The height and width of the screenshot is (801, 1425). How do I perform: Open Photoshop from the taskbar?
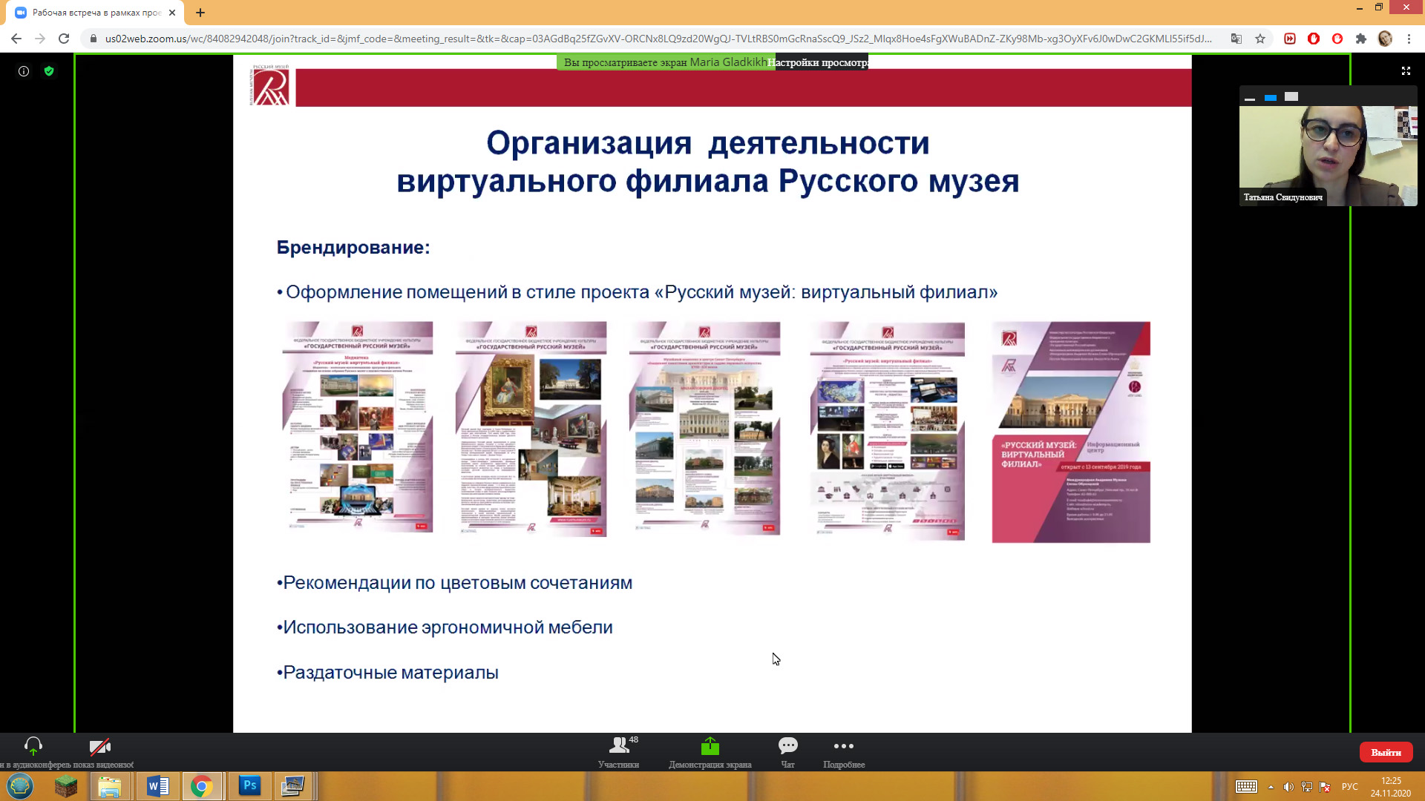point(249,785)
